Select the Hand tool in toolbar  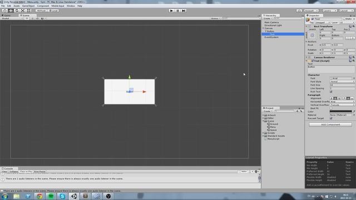pyautogui.click(x=4, y=11)
